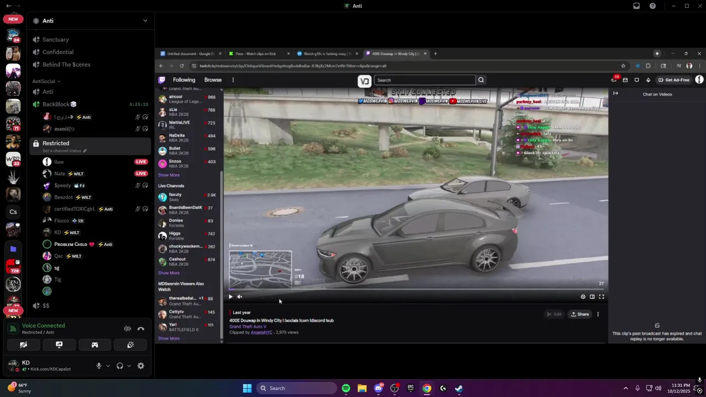Show more followed channels under Enzoo

click(169, 175)
